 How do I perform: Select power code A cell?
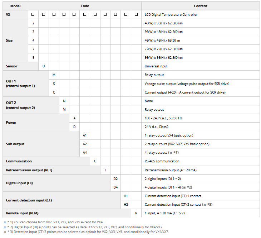click(74, 118)
